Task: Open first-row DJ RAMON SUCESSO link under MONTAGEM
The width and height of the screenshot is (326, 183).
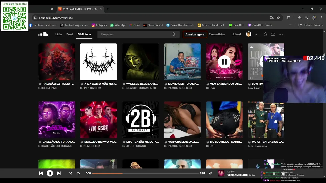Action: click(178, 88)
